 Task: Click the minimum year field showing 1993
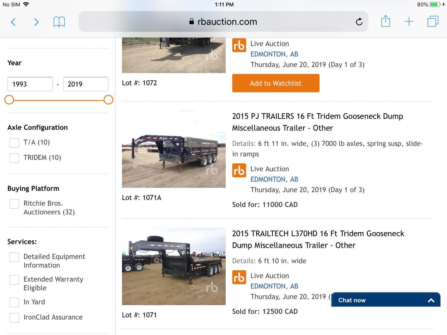click(30, 84)
